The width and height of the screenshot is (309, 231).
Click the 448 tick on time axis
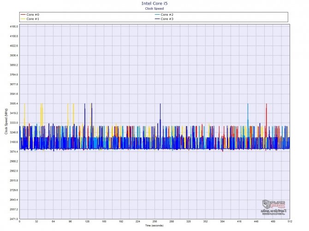[256, 221]
